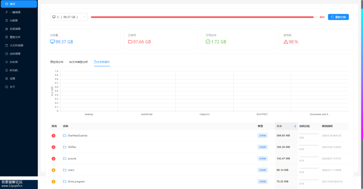Select the 大文件排行 tab

coord(102,62)
